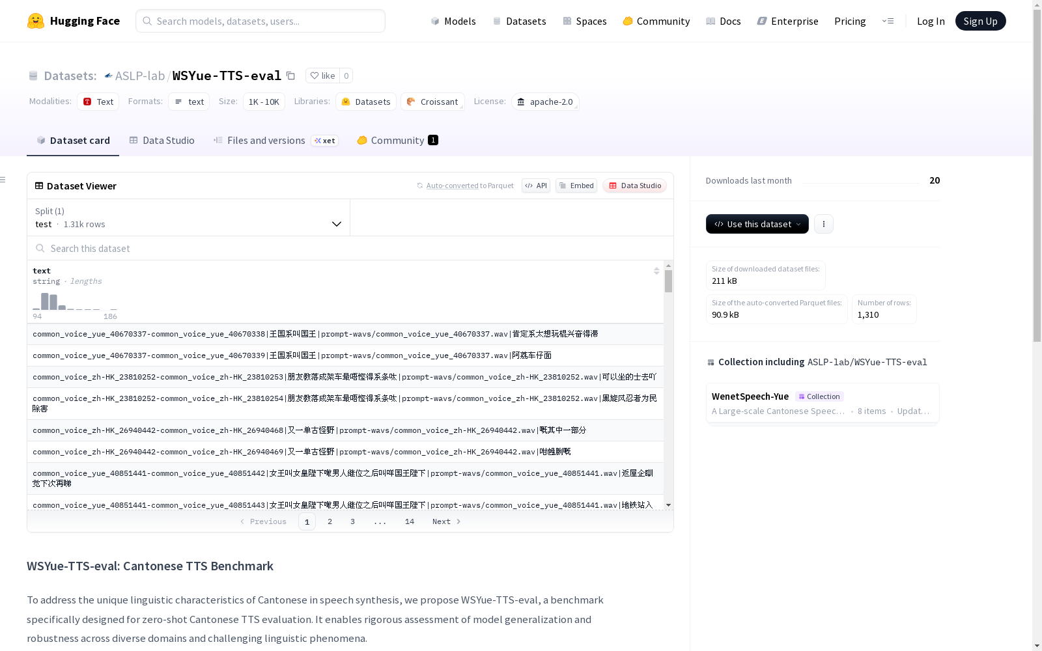1042x651 pixels.
Task: Click the Hugging Face logo icon
Action: pos(36,21)
